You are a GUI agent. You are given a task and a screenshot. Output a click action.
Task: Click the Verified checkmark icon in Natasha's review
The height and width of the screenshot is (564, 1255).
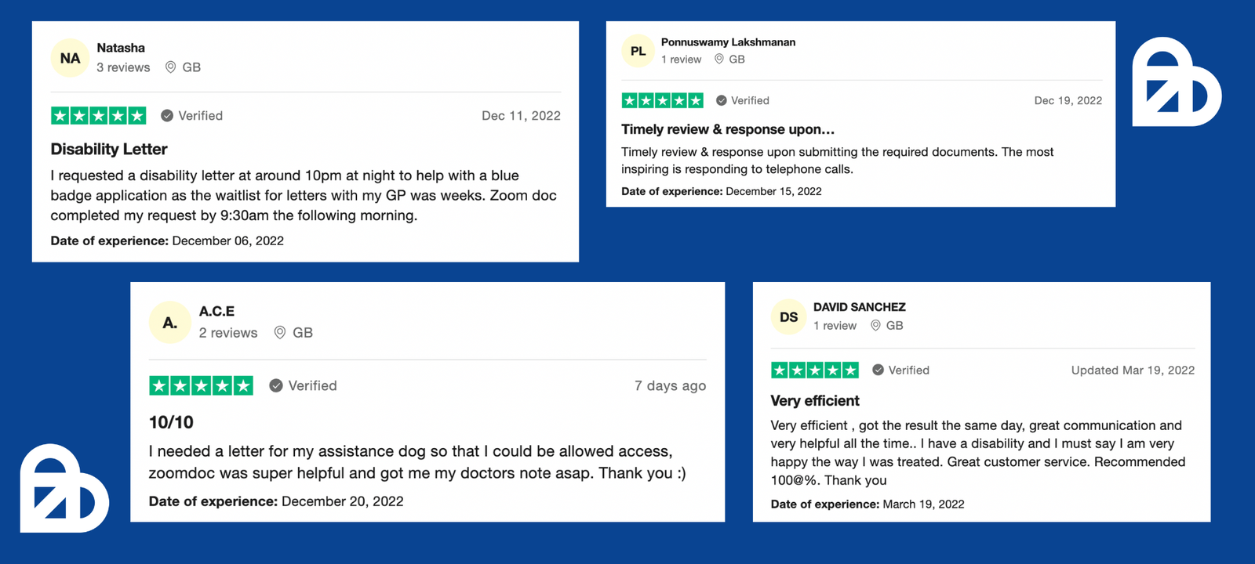point(167,116)
